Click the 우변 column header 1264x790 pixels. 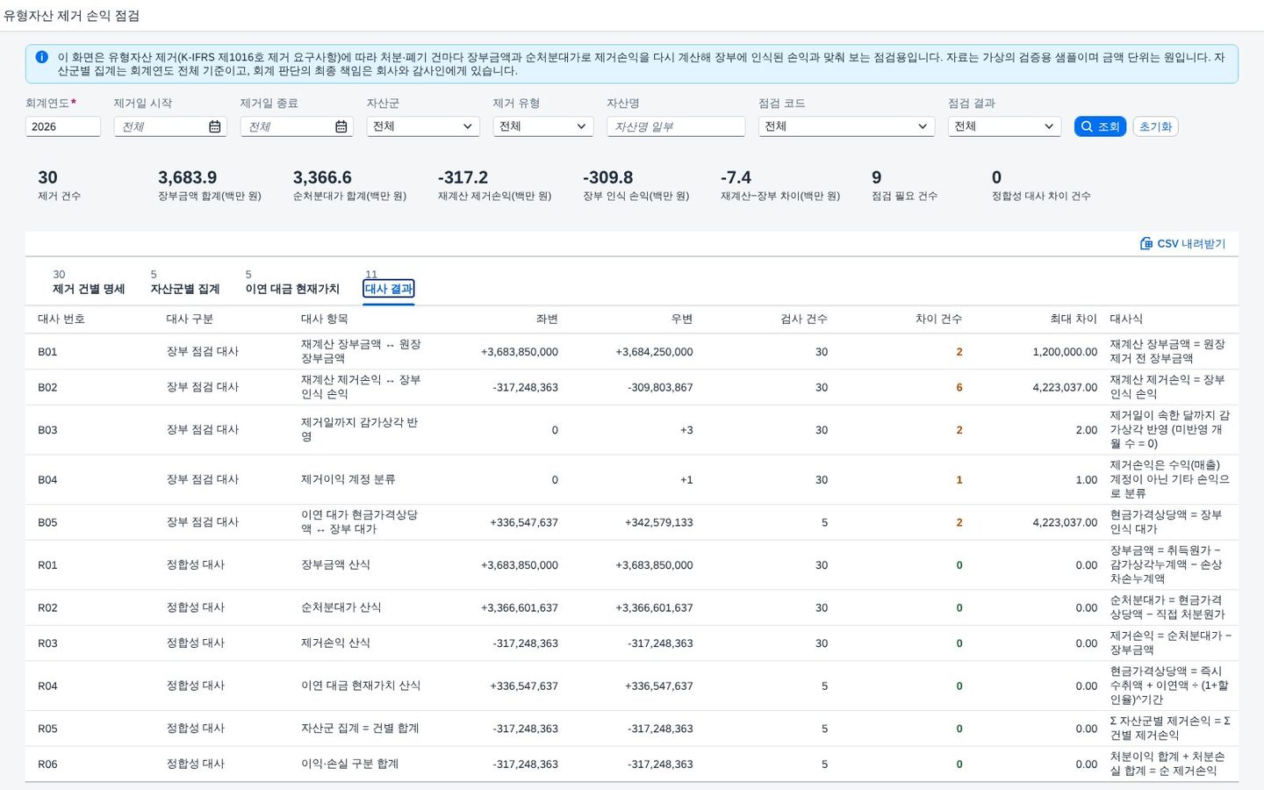point(682,319)
